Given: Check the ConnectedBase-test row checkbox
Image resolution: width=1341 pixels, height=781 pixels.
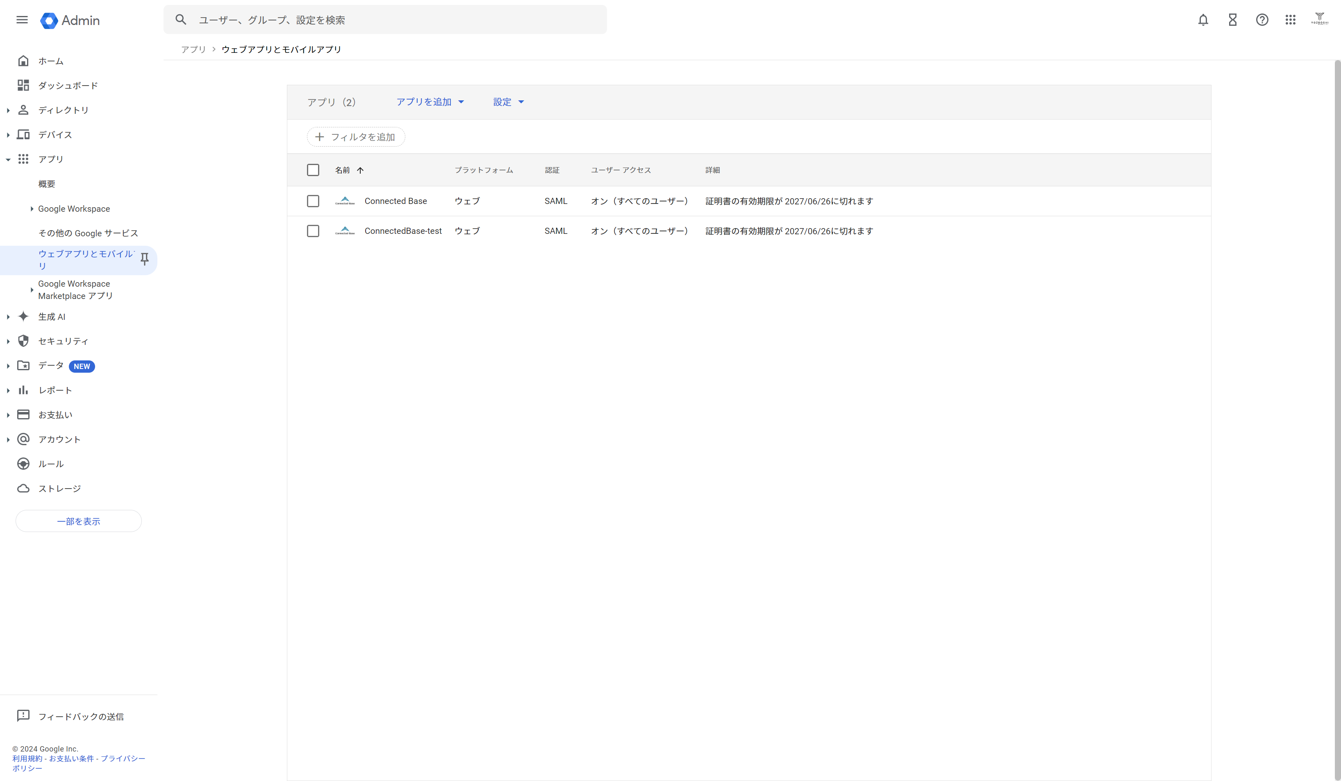Looking at the screenshot, I should (313, 231).
